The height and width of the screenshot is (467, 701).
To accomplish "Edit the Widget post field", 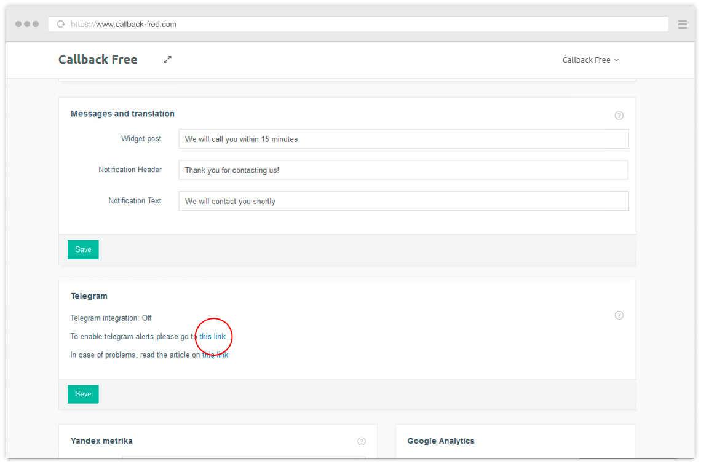I will point(403,139).
